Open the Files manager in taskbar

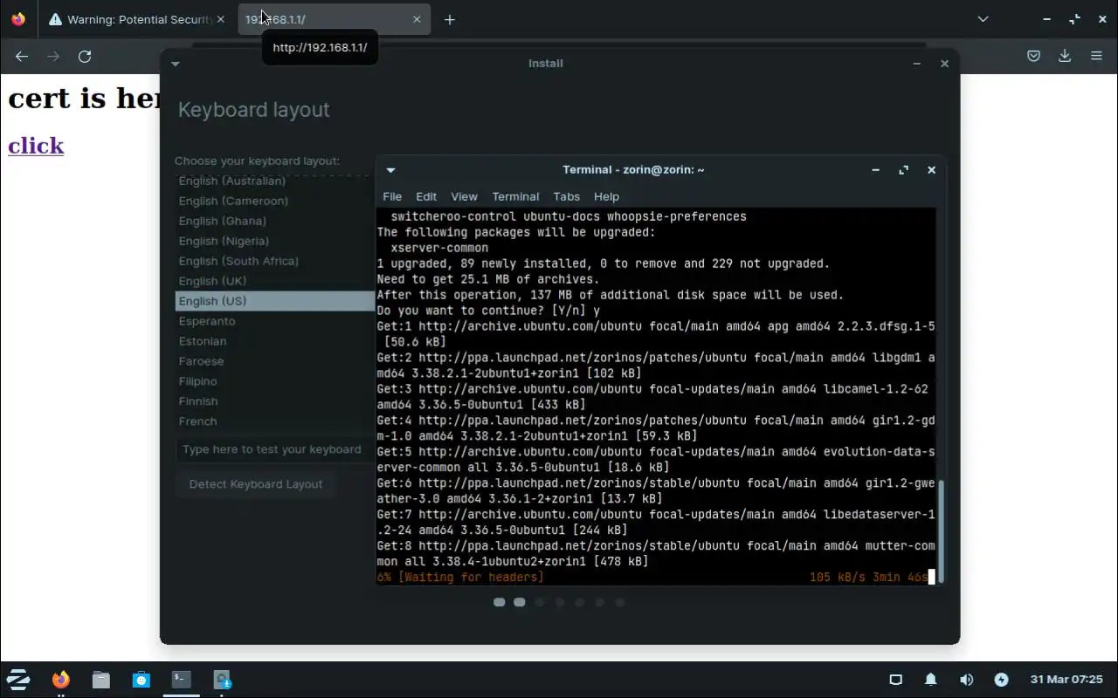point(101,679)
